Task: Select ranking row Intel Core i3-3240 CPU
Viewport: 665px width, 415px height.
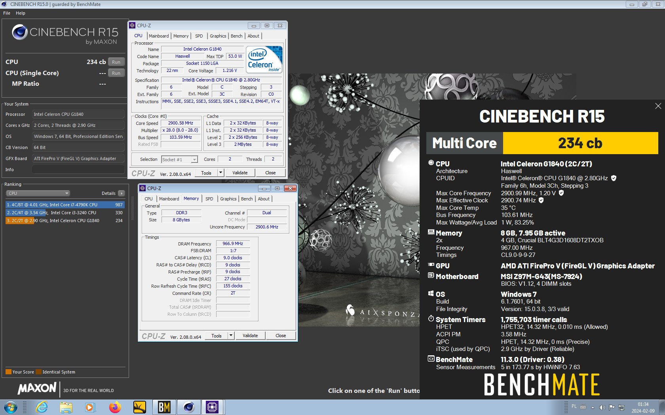Action: point(65,213)
